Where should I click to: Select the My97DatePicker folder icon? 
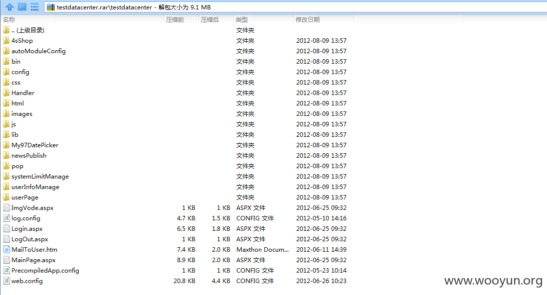pos(6,145)
